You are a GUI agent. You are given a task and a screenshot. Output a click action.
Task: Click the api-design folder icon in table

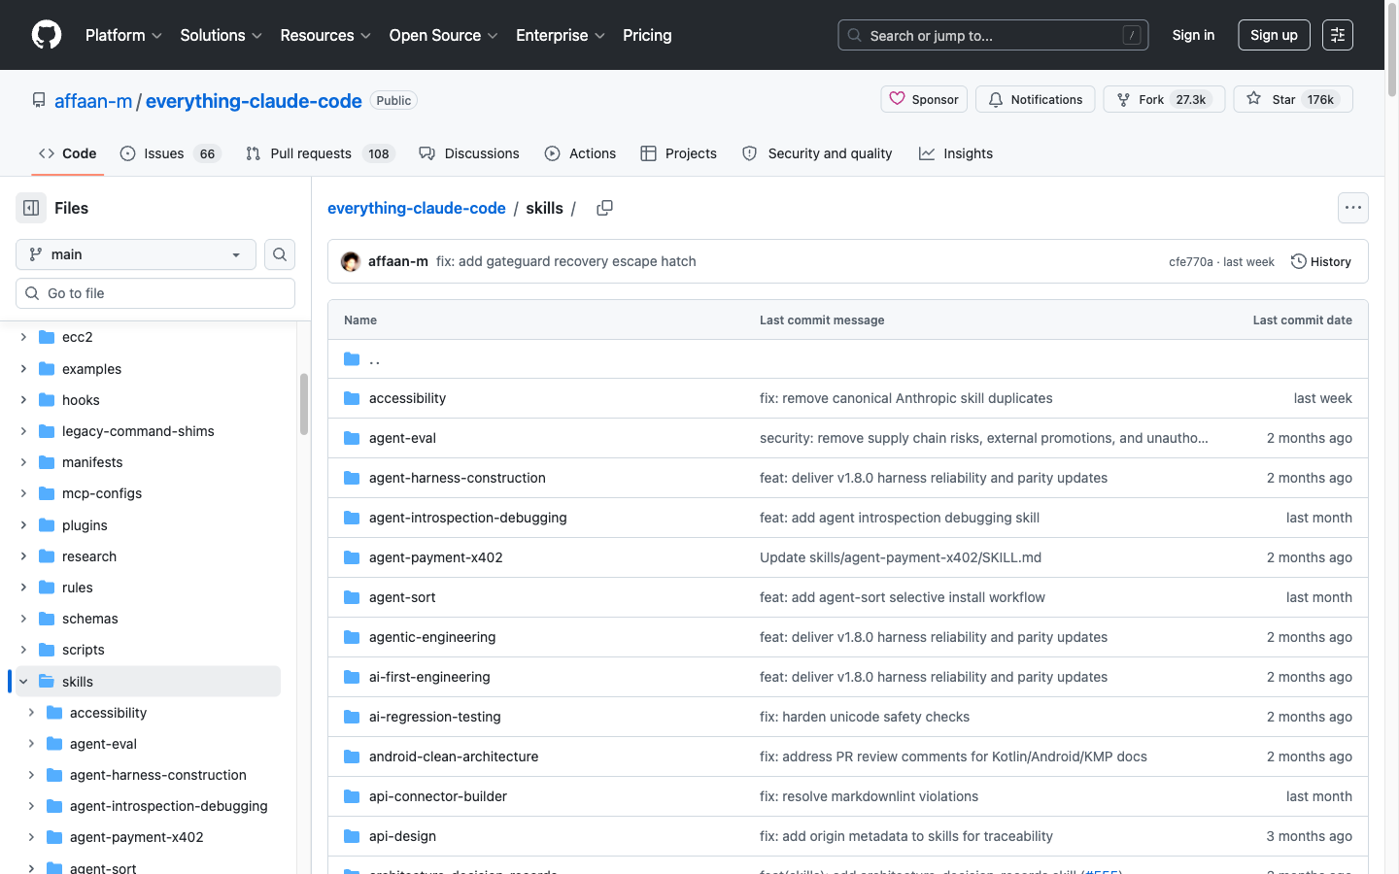coord(352,836)
